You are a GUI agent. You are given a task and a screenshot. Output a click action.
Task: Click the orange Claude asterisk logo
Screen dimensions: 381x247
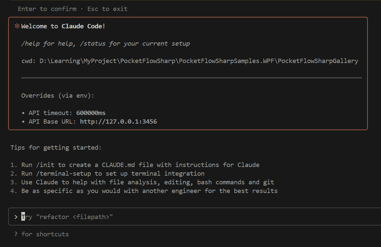coord(17,26)
